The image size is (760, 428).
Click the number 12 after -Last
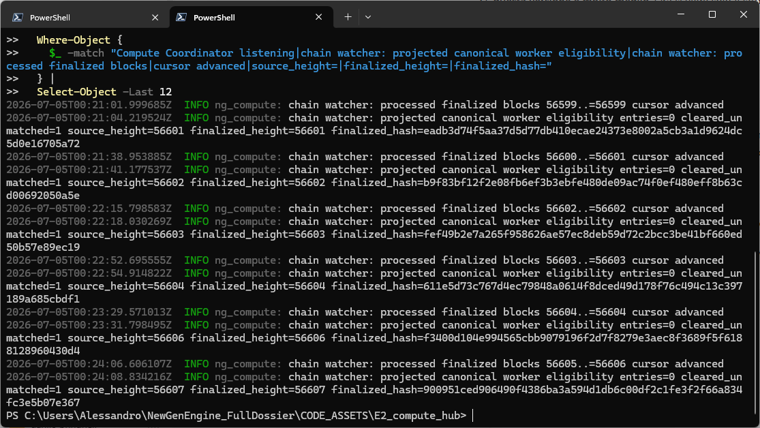click(166, 92)
